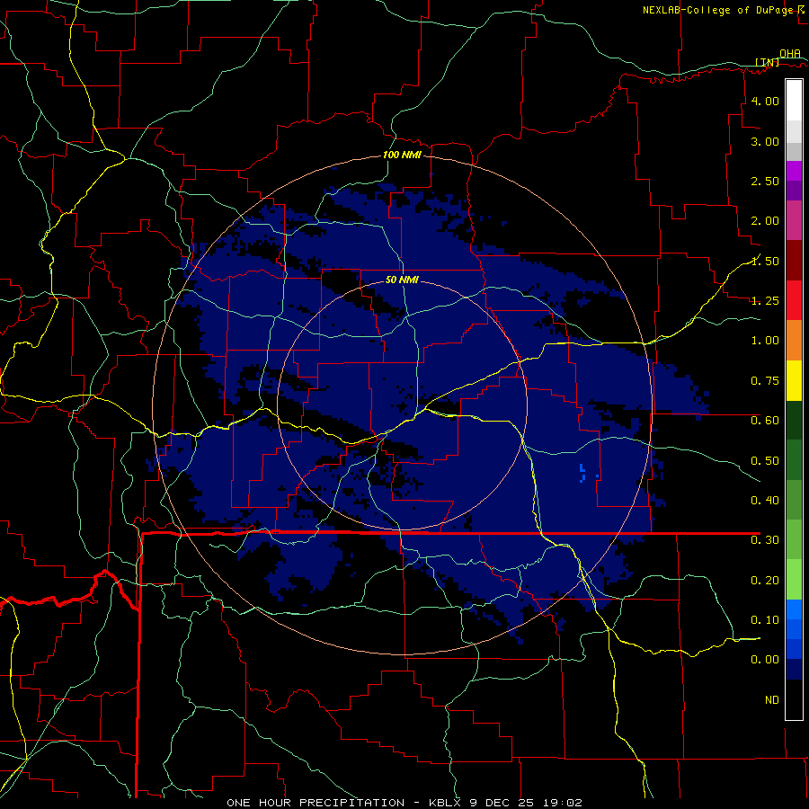Select the bright magenta swatch above 2.50

794,171
